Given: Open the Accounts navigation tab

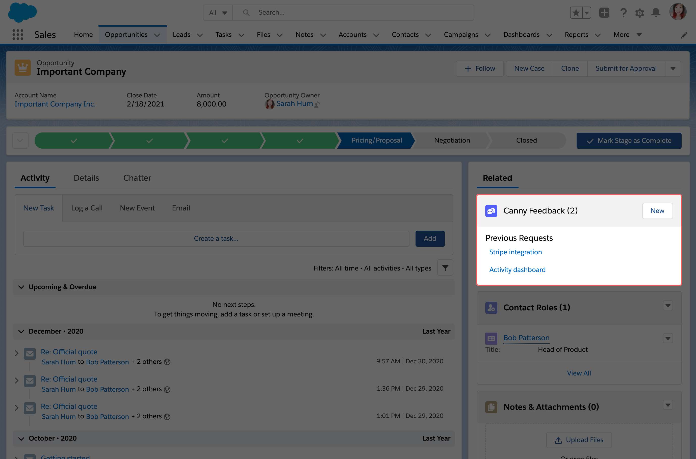Looking at the screenshot, I should click(352, 35).
